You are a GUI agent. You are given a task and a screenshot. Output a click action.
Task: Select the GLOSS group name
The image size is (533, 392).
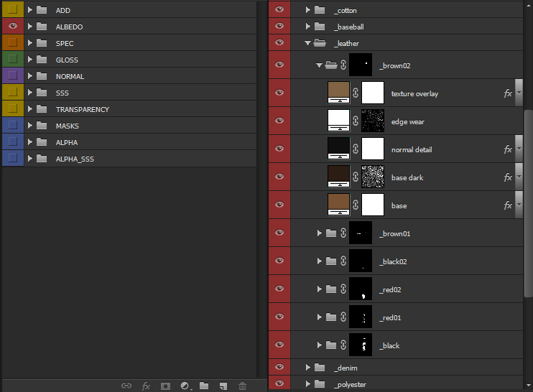click(67, 60)
